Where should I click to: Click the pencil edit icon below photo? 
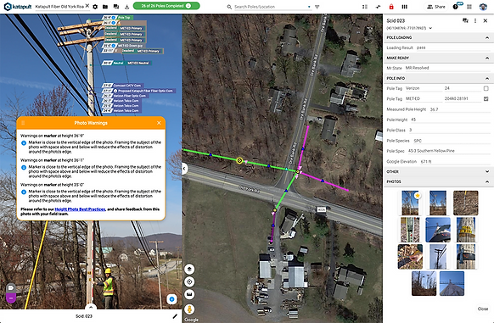(175, 316)
